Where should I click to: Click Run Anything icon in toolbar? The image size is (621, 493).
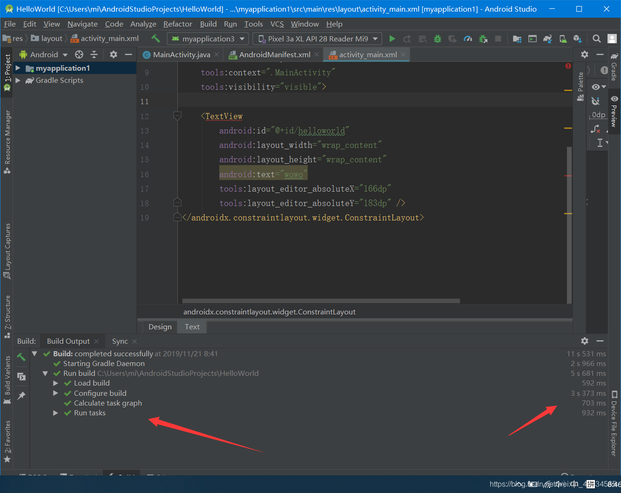click(533, 39)
